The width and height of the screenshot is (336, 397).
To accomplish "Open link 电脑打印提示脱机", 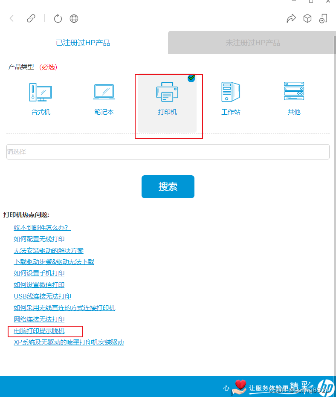I will point(39,330).
